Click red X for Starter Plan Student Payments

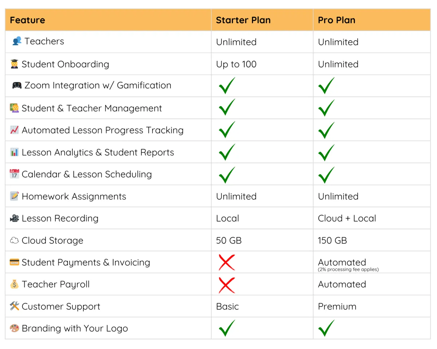click(x=227, y=262)
